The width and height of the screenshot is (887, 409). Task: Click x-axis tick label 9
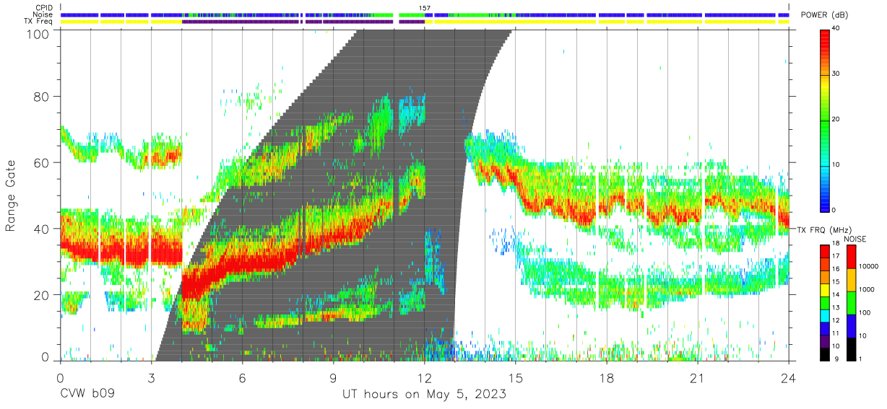click(x=333, y=378)
